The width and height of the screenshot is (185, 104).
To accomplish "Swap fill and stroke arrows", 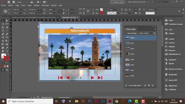I will (x=8, y=55).
